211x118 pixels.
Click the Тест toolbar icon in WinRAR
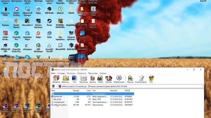[75, 79]
